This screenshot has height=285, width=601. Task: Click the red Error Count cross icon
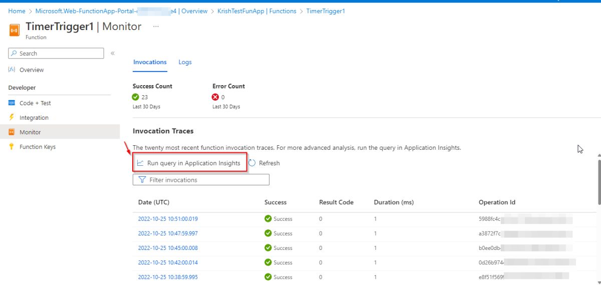[216, 97]
